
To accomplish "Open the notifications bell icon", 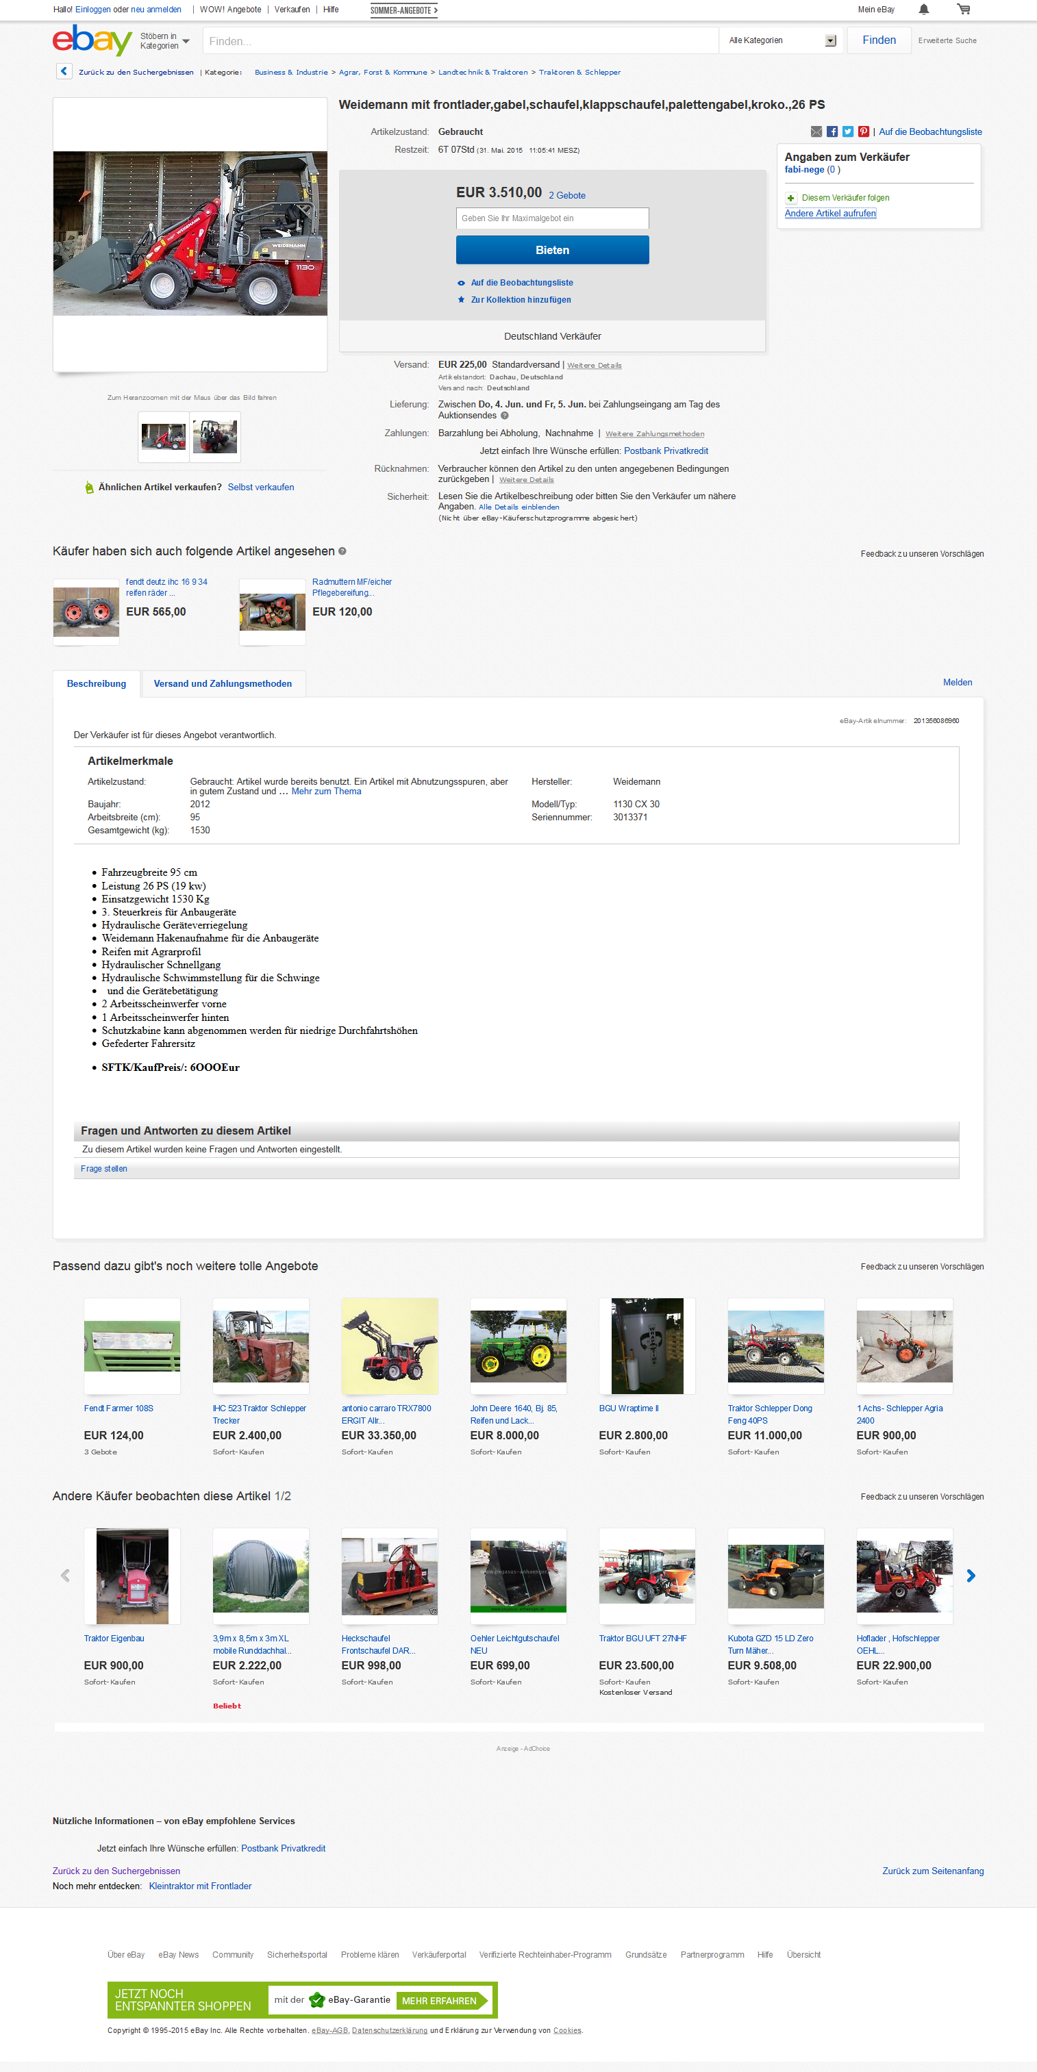I will [923, 10].
